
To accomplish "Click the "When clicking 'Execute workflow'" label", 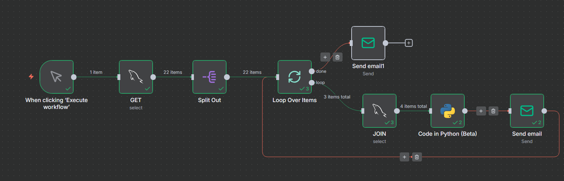I will (57, 104).
